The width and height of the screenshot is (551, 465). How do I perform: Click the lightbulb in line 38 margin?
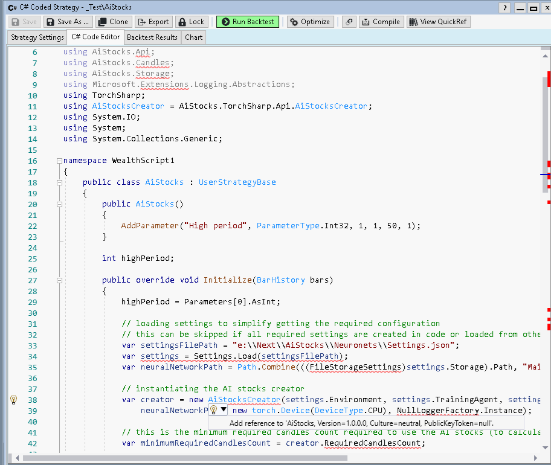coord(13,400)
